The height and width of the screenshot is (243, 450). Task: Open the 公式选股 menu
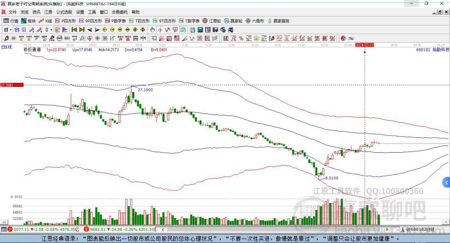tap(64, 12)
